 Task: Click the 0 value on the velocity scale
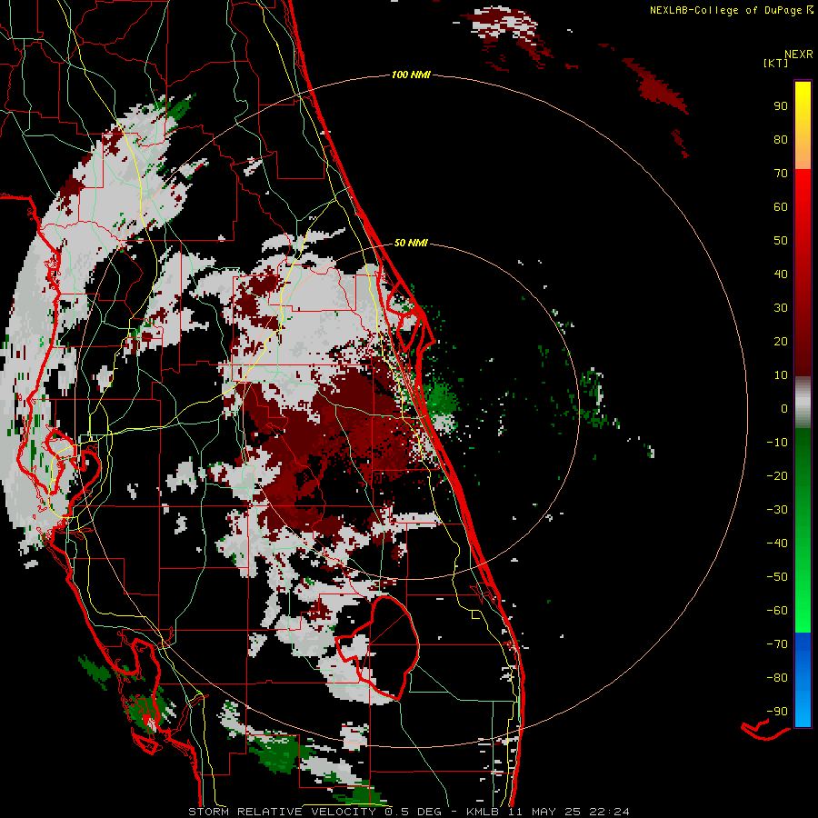pyautogui.click(x=784, y=409)
